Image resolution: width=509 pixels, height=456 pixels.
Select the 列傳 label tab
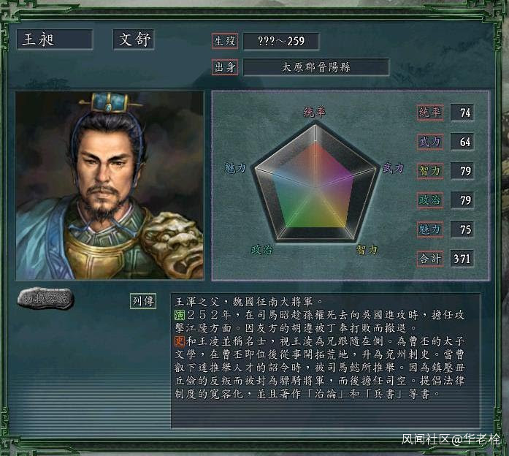pos(143,301)
